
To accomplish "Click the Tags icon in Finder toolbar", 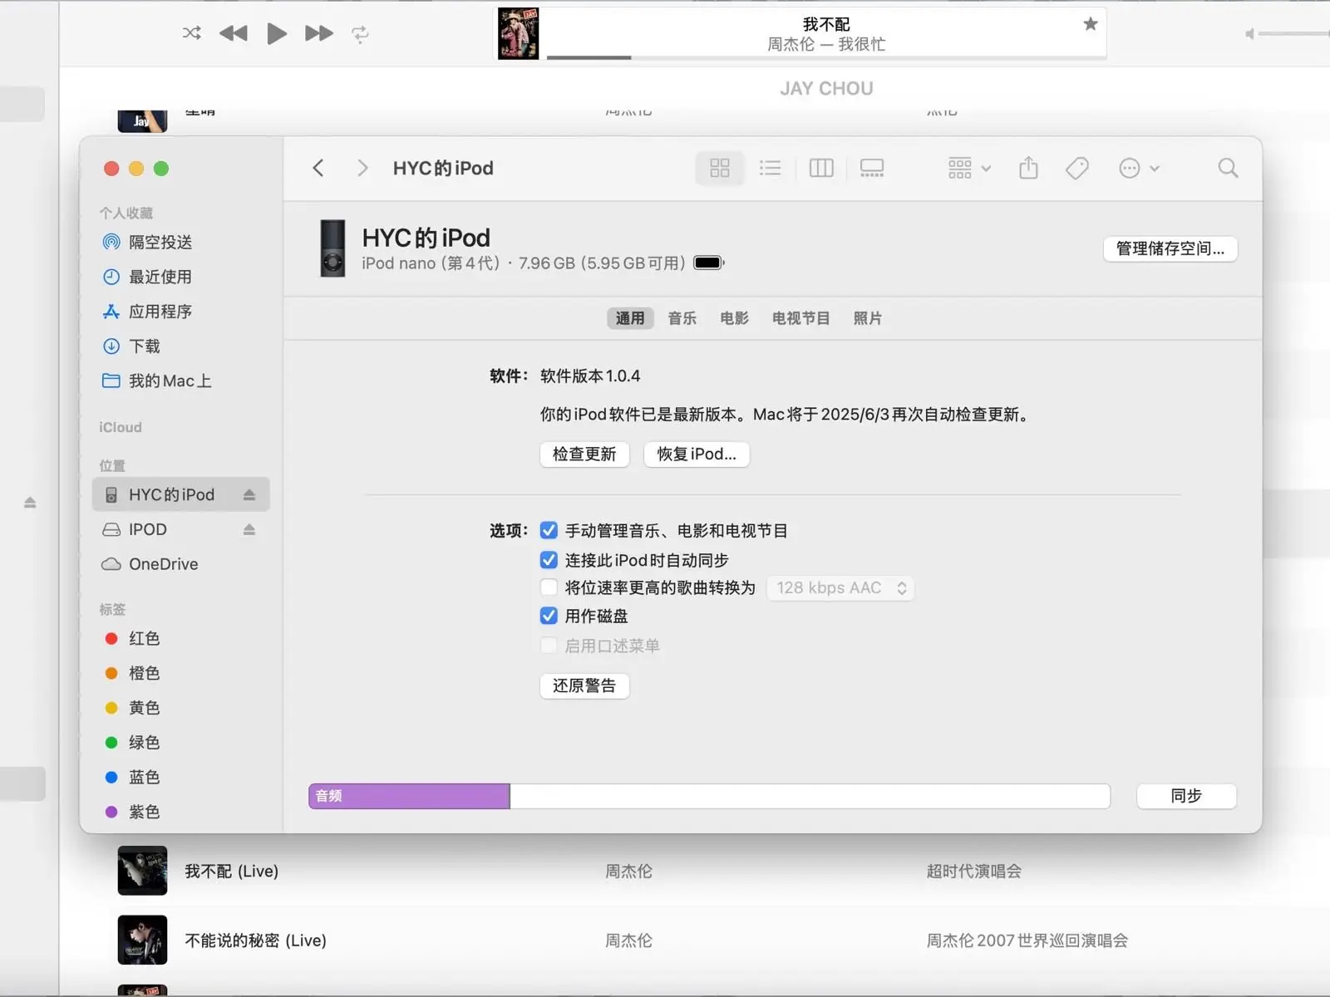I will (x=1077, y=168).
